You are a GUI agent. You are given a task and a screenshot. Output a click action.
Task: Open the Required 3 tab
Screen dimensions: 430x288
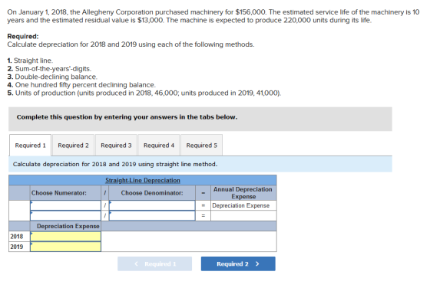pyautogui.click(x=116, y=146)
